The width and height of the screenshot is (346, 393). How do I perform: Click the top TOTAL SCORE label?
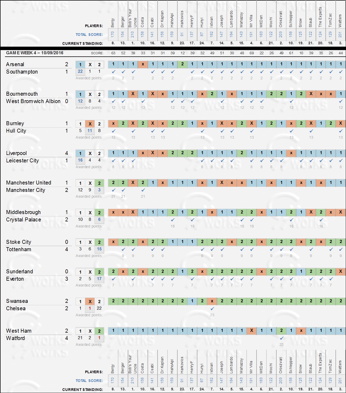(x=89, y=35)
